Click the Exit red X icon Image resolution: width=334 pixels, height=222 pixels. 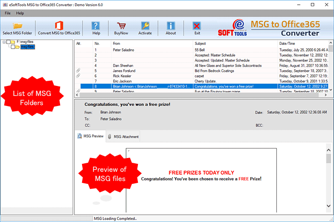coord(197,26)
